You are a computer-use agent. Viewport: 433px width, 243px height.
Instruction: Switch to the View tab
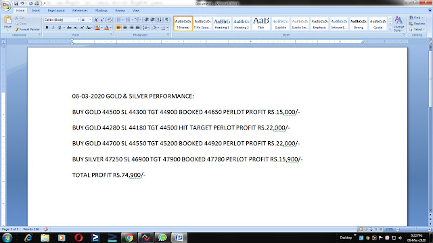click(x=136, y=11)
